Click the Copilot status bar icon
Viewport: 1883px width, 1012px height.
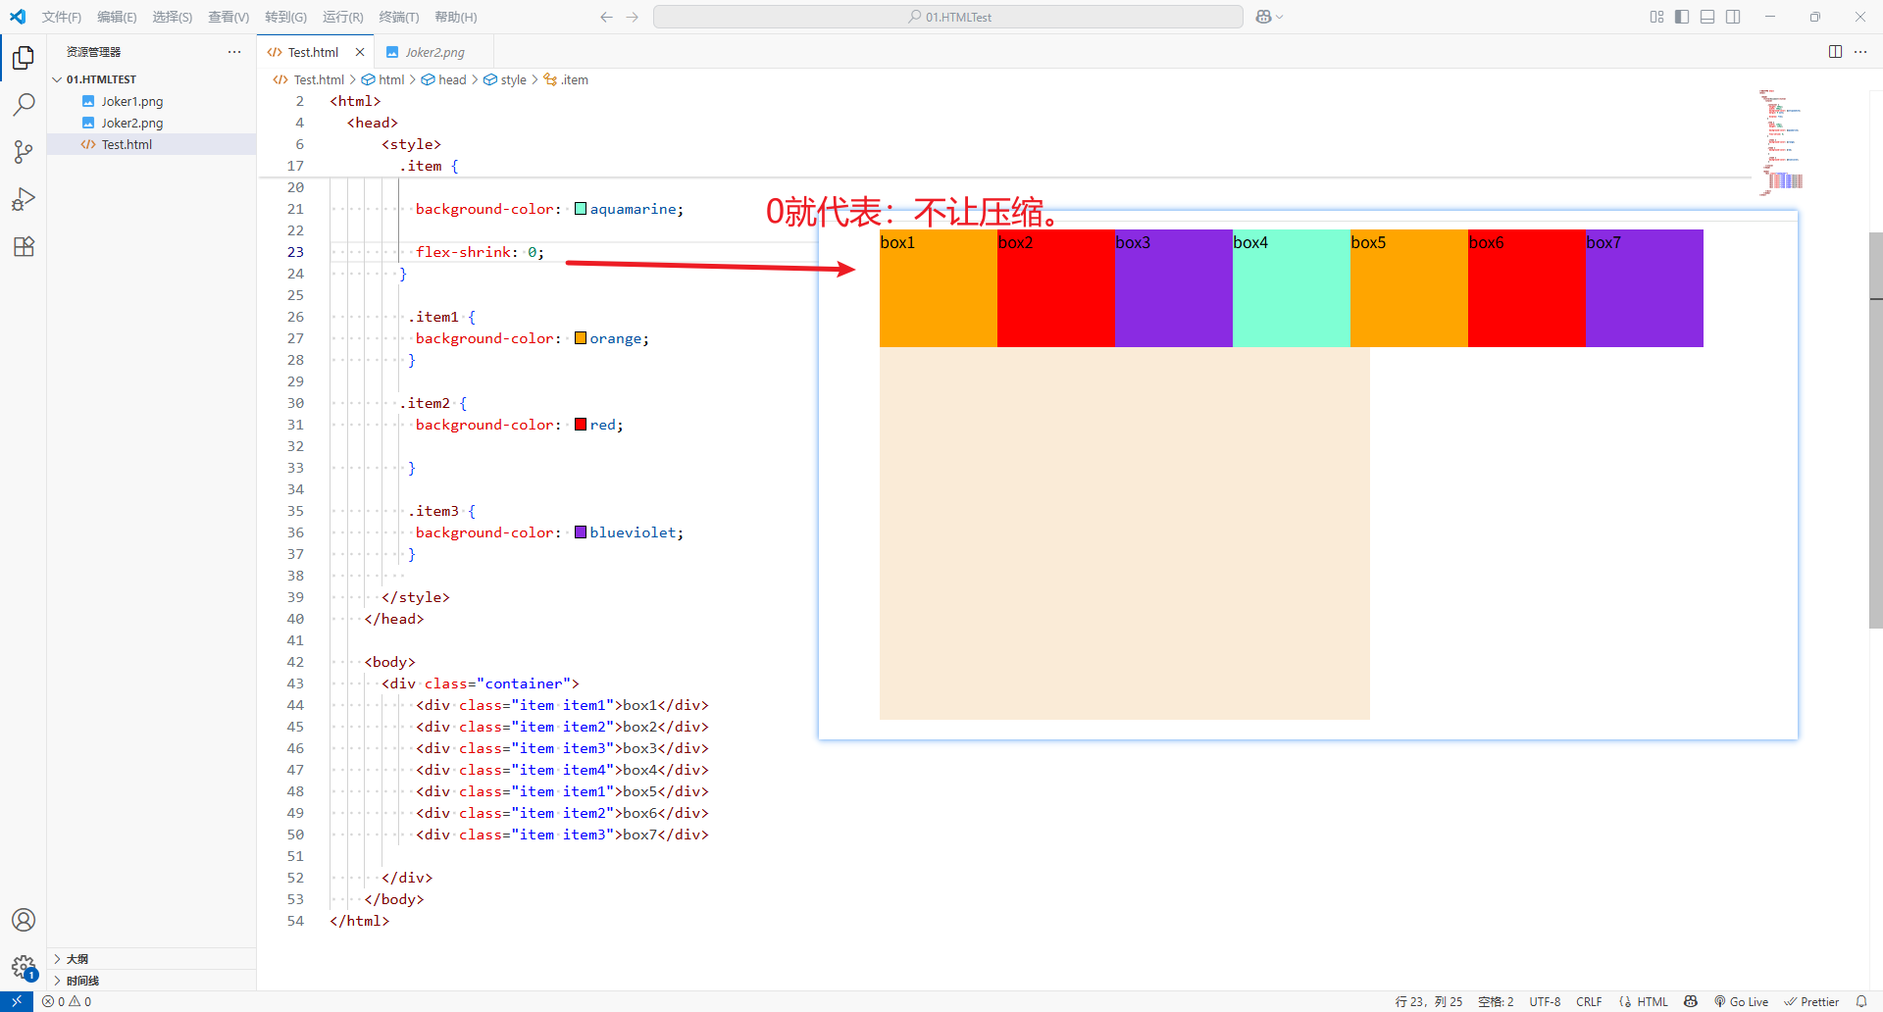click(x=1691, y=1001)
